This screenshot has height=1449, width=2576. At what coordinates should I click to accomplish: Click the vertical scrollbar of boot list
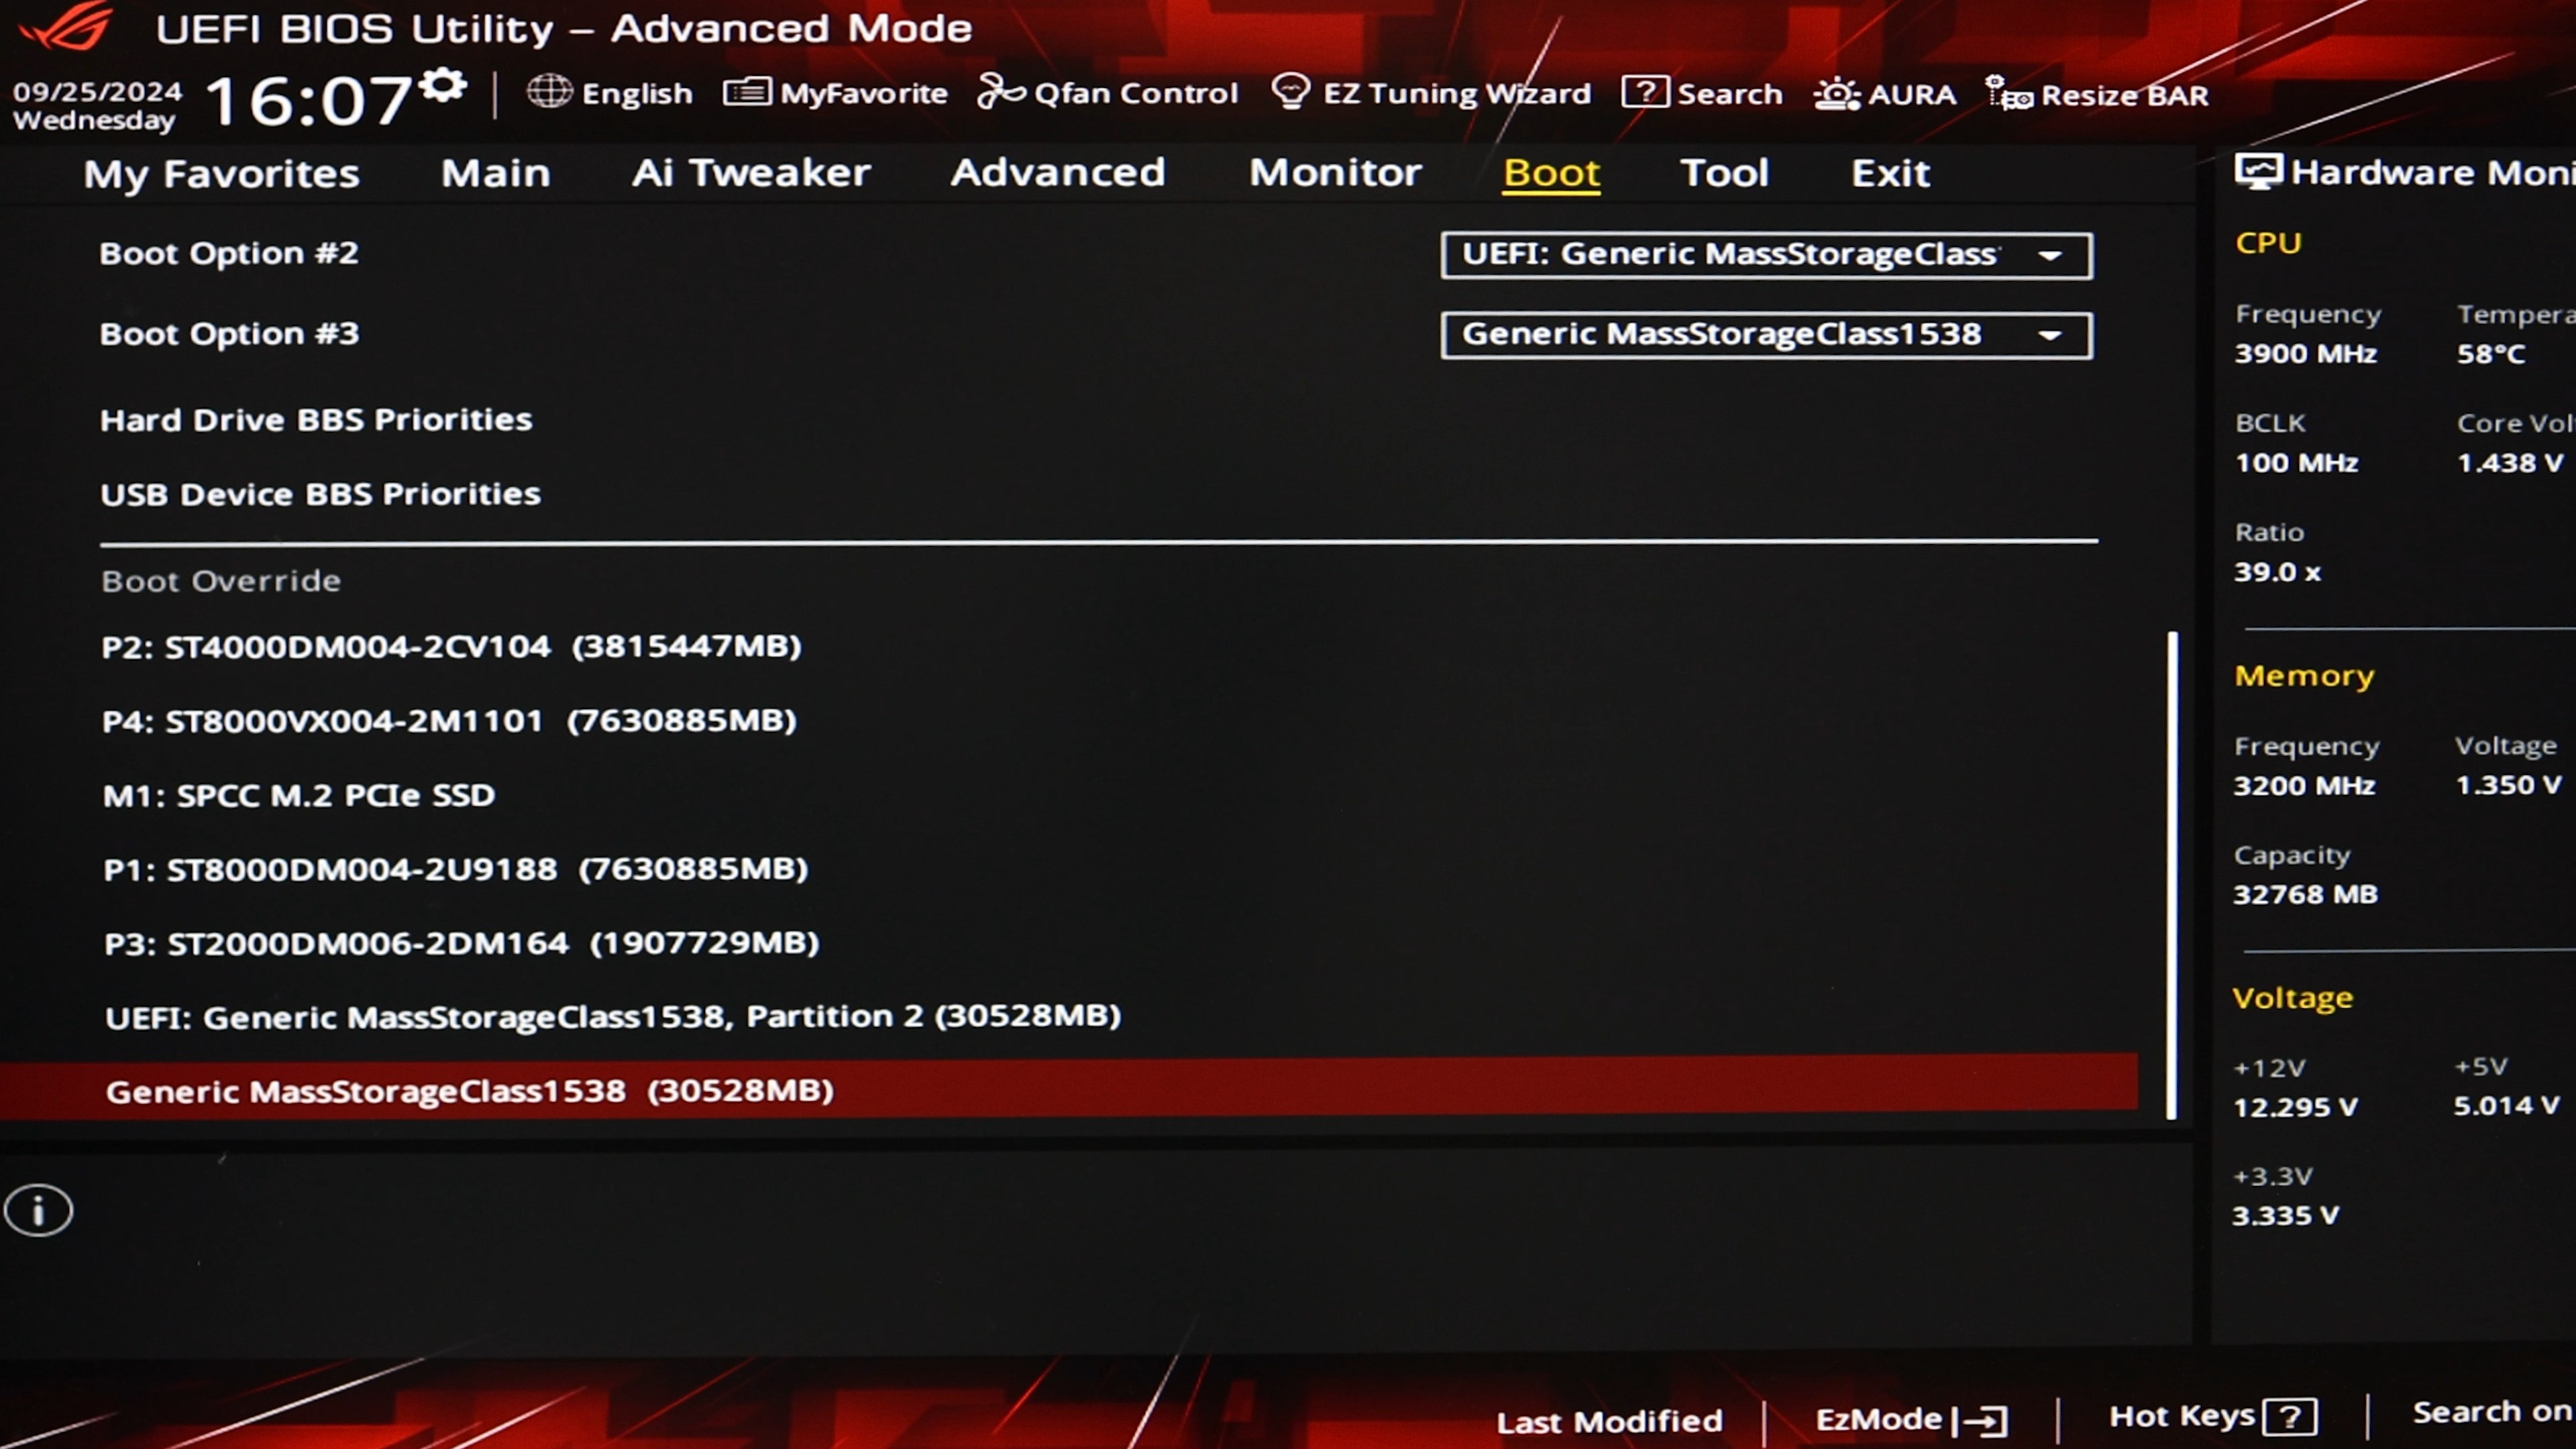tap(2171, 875)
